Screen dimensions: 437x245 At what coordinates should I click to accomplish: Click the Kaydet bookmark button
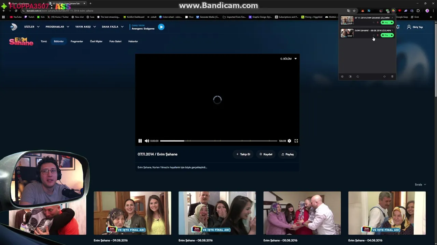(x=266, y=154)
